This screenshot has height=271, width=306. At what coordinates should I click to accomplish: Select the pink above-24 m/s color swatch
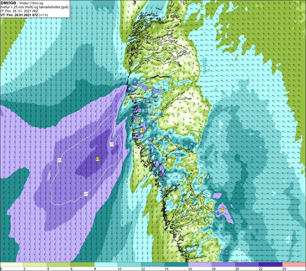[x=294, y=264]
